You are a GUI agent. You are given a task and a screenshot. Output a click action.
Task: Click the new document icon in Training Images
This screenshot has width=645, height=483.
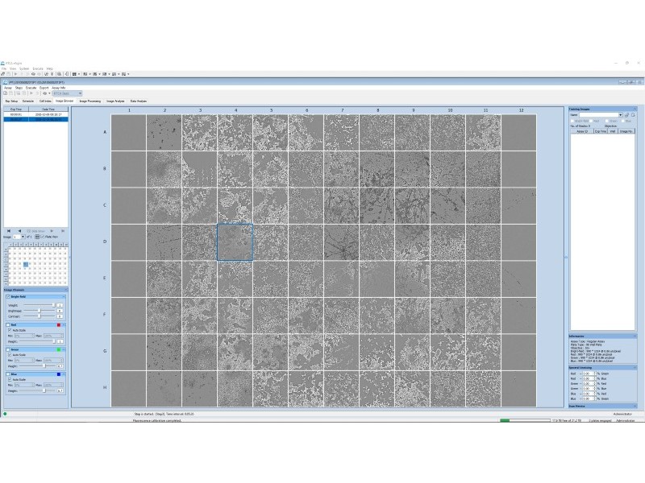633,115
